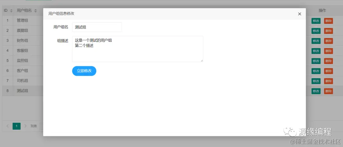Viewport: 343px width, 147px height.
Task: Sort by the 用户组名 column arrows
Action: [36, 11]
